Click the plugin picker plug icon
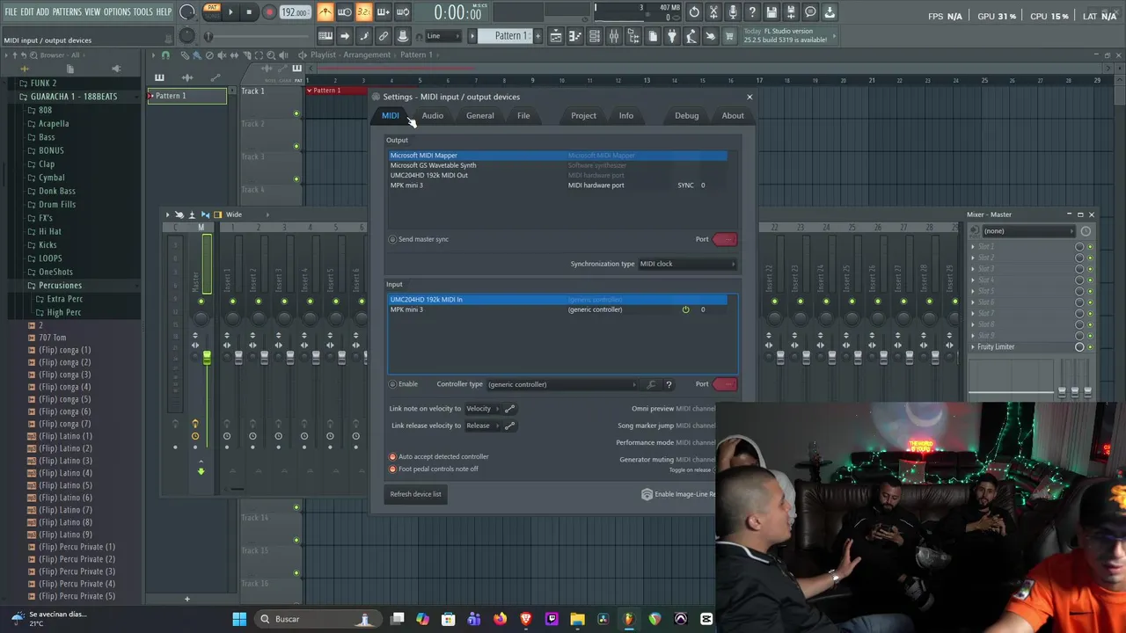Viewport: 1126px width, 633px height. coord(671,36)
